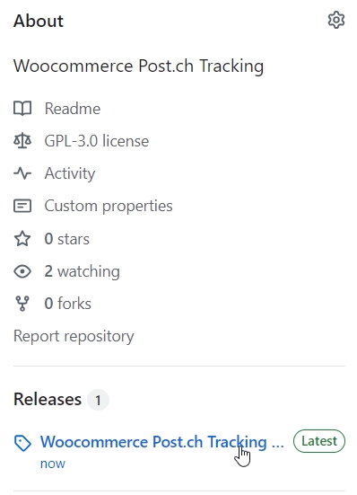
Task: Click the license scale icon
Action: point(22,141)
